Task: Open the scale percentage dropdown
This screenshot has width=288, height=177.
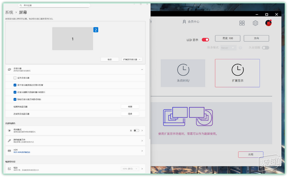Action: click(130, 168)
